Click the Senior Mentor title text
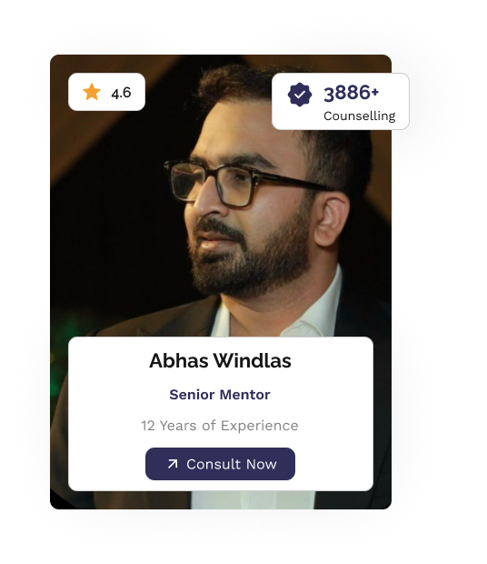 pyautogui.click(x=220, y=395)
